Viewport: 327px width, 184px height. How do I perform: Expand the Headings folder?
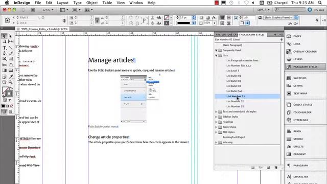pos(216,122)
